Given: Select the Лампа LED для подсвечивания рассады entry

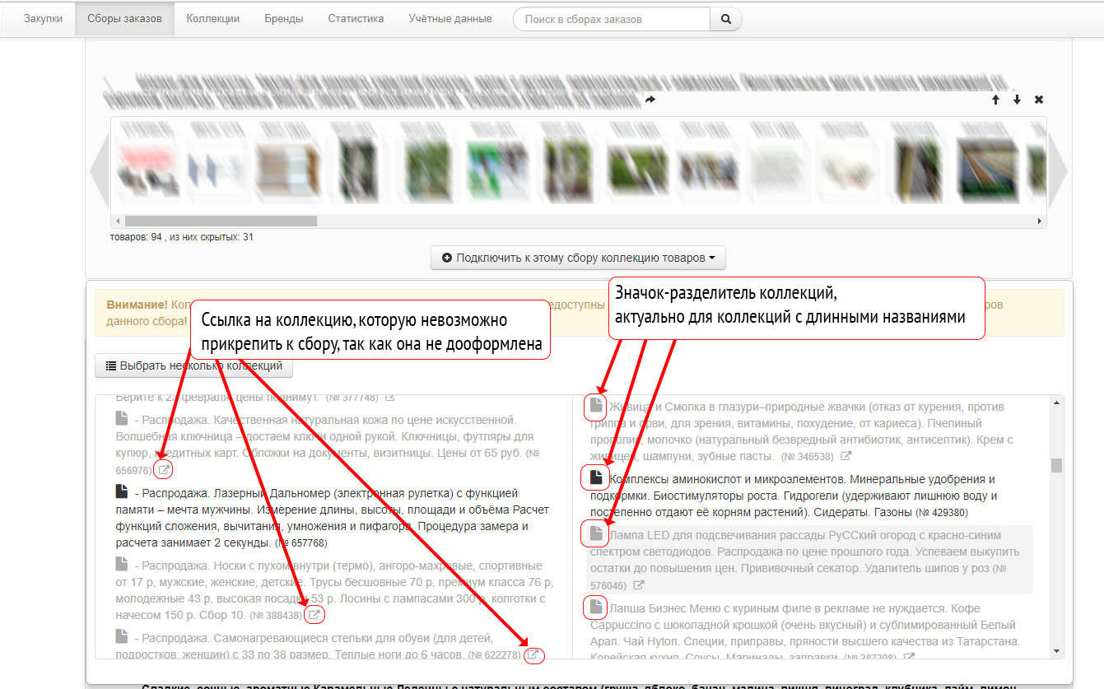Looking at the screenshot, I should [x=810, y=560].
